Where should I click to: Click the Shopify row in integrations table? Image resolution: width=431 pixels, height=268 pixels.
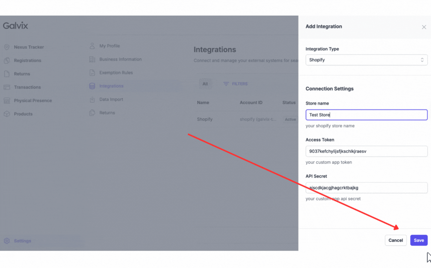(x=246, y=119)
